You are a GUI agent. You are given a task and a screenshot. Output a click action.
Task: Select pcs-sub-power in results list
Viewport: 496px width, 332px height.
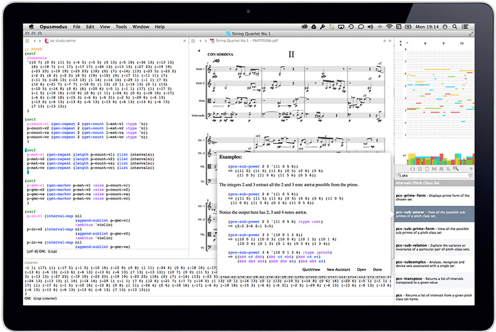(x=435, y=214)
